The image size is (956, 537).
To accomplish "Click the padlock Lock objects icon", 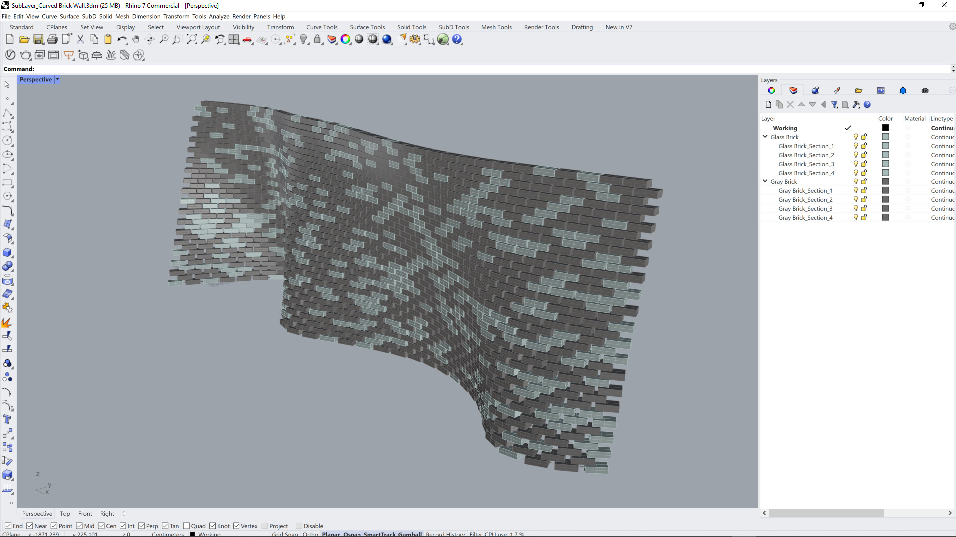I will point(318,40).
